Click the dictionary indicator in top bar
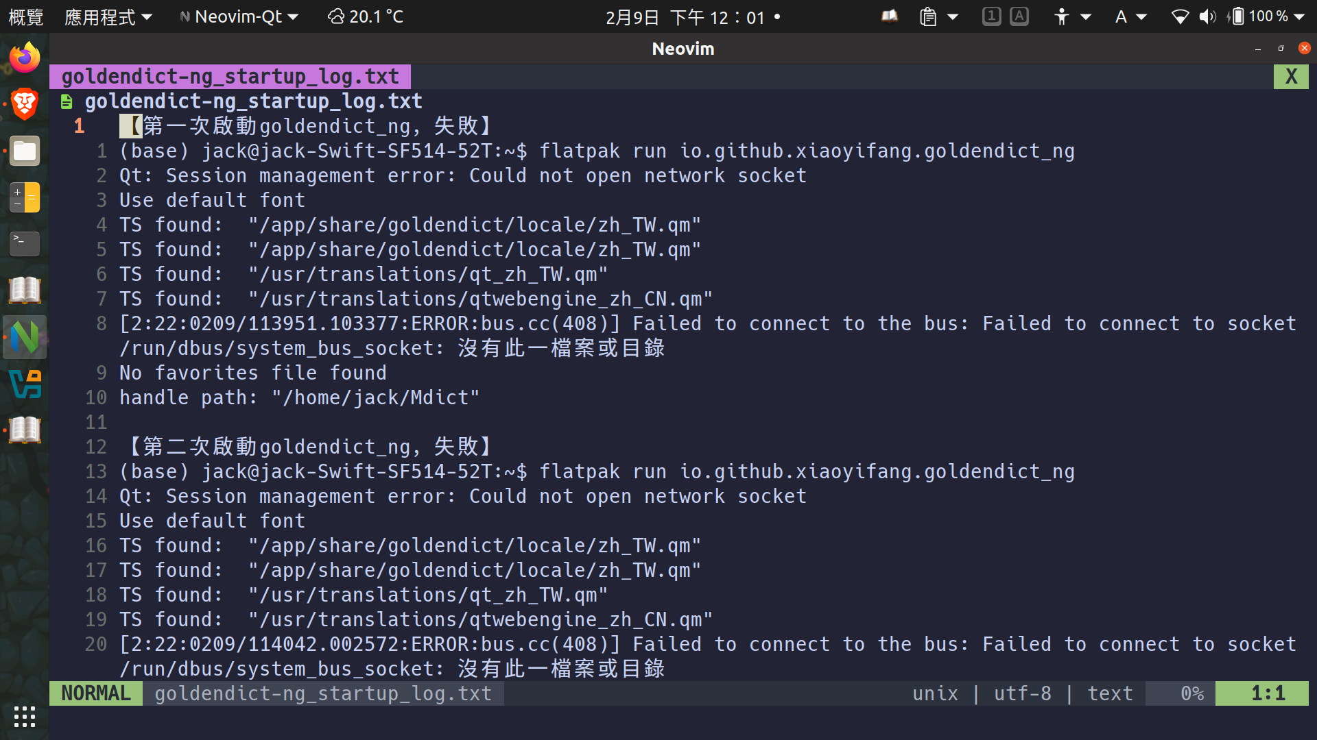Image resolution: width=1317 pixels, height=740 pixels. (x=890, y=16)
